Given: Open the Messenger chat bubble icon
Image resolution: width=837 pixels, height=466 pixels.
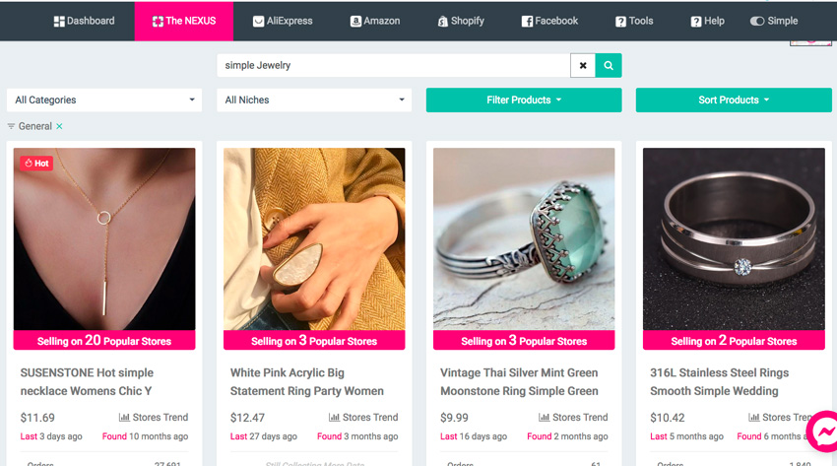Looking at the screenshot, I should click(x=825, y=431).
